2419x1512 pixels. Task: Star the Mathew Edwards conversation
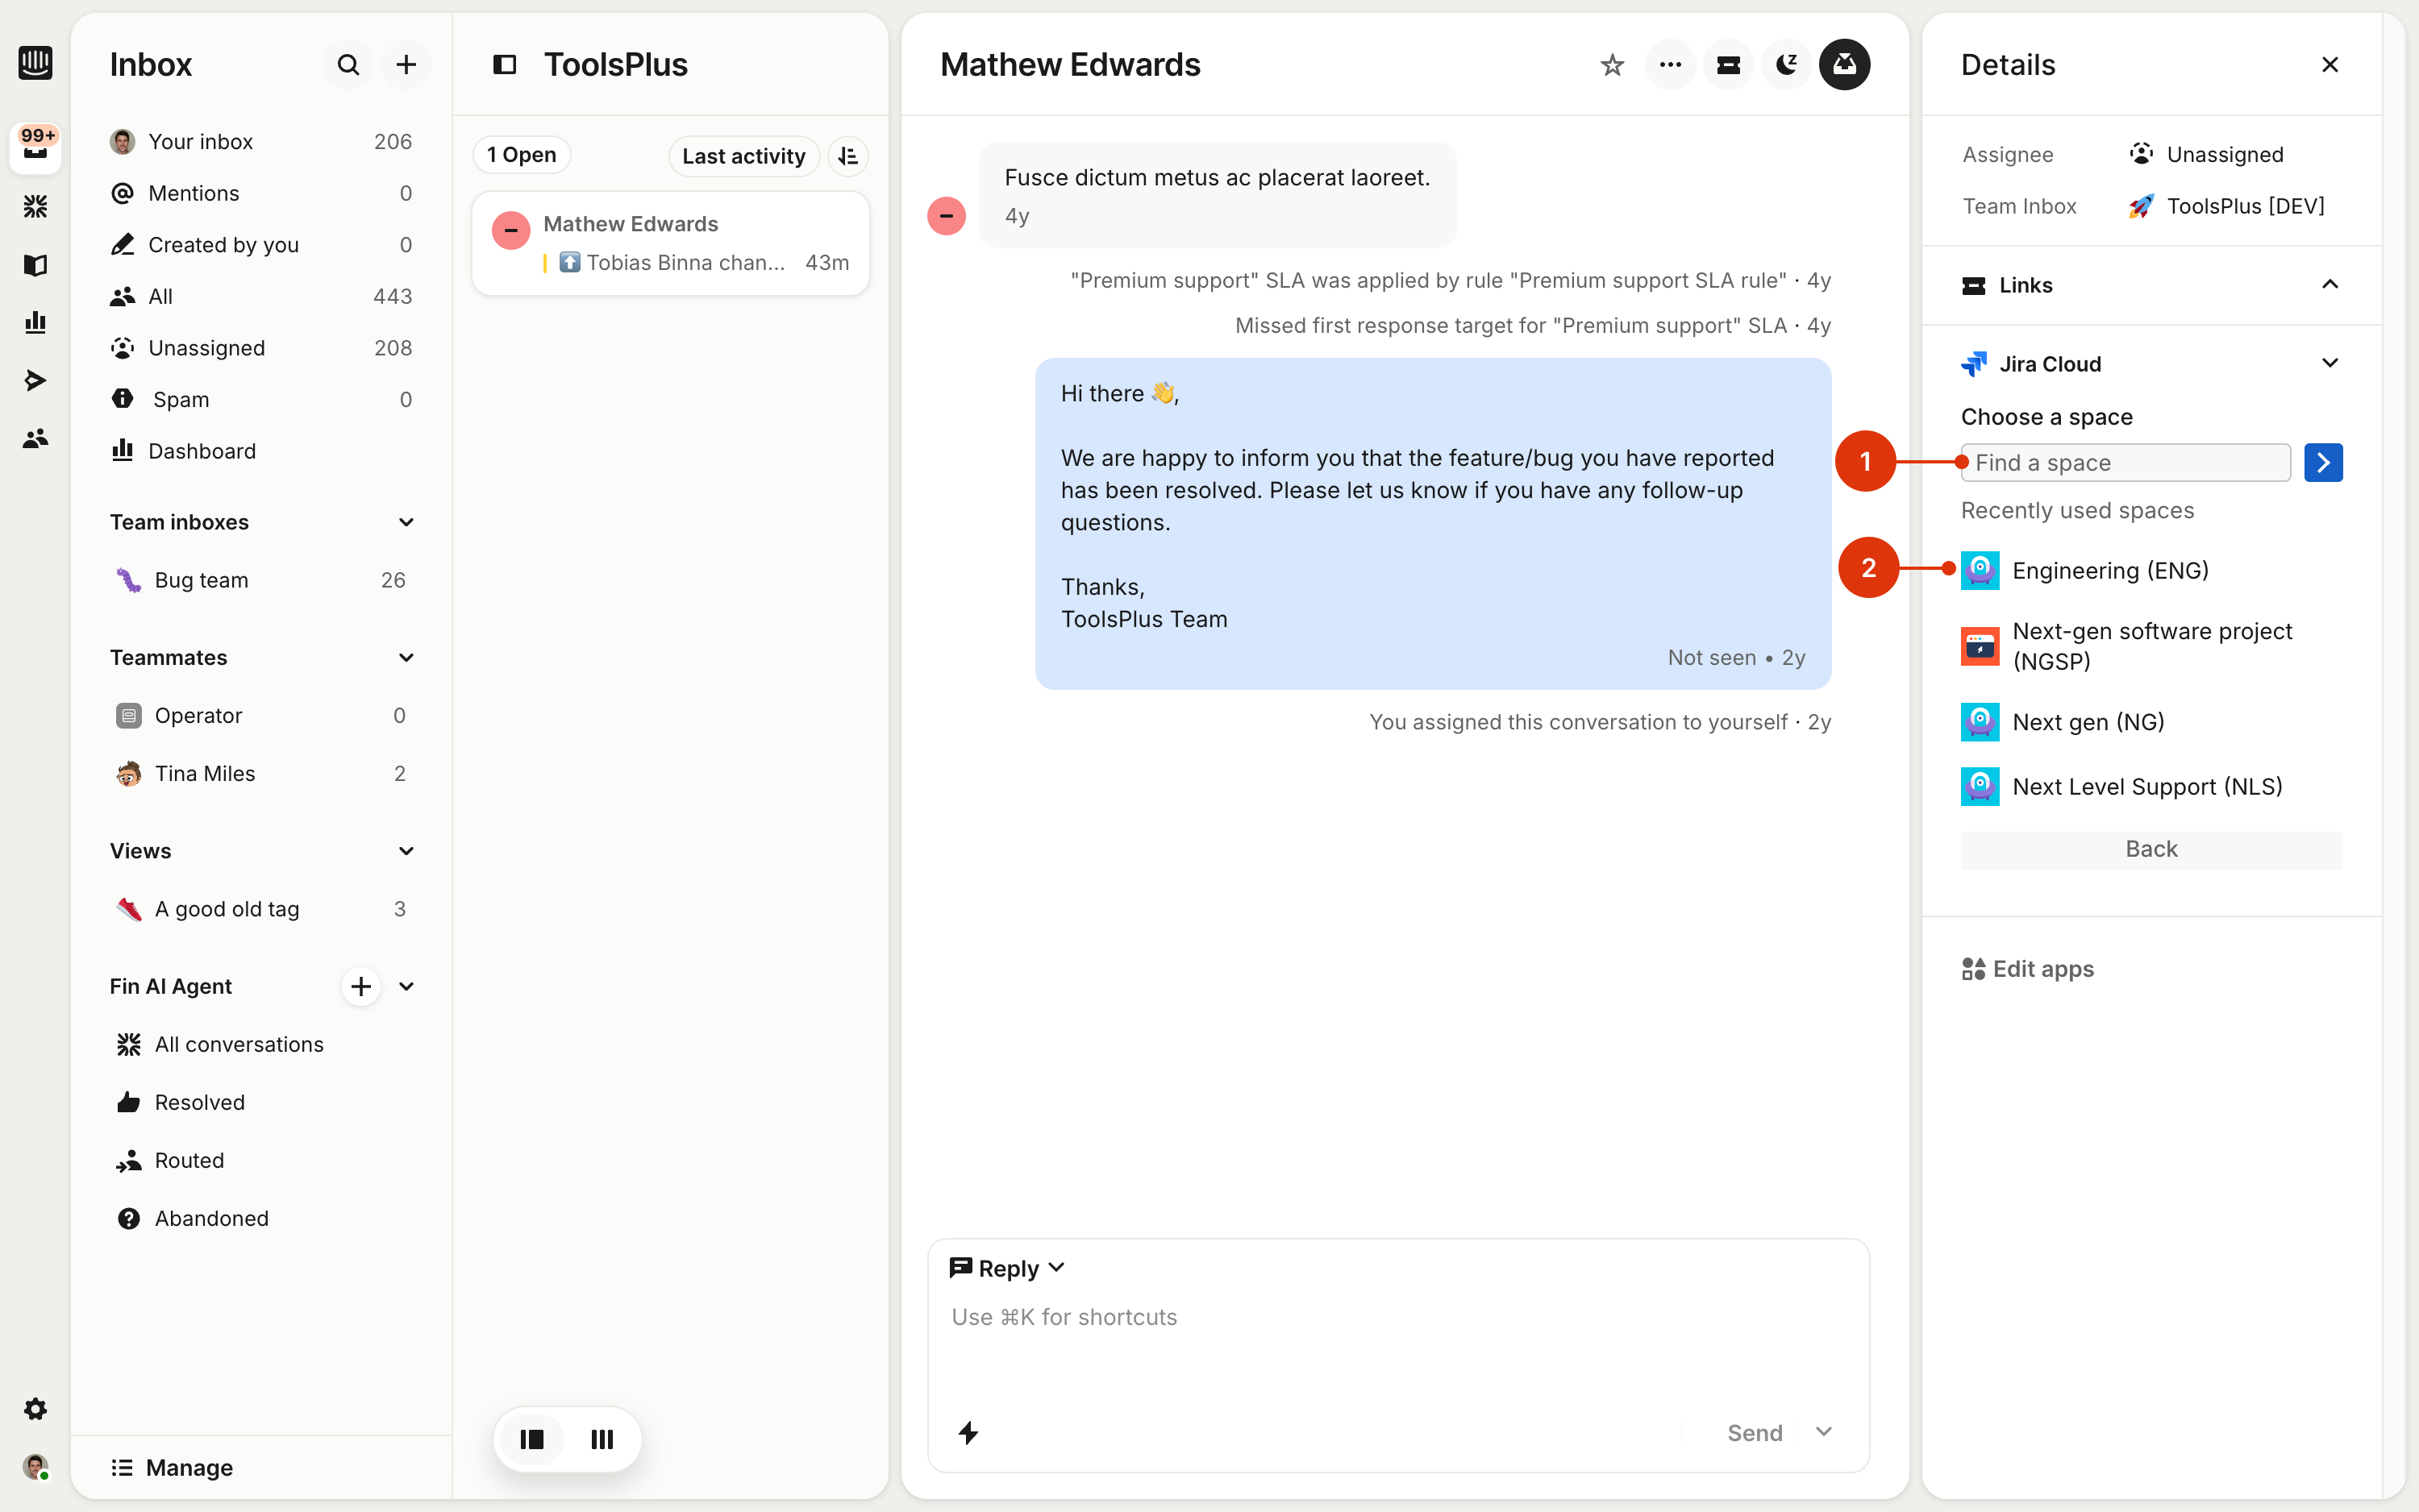pos(1612,65)
